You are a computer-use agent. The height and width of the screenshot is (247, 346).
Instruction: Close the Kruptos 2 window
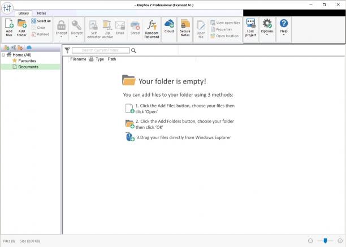pos(338,5)
